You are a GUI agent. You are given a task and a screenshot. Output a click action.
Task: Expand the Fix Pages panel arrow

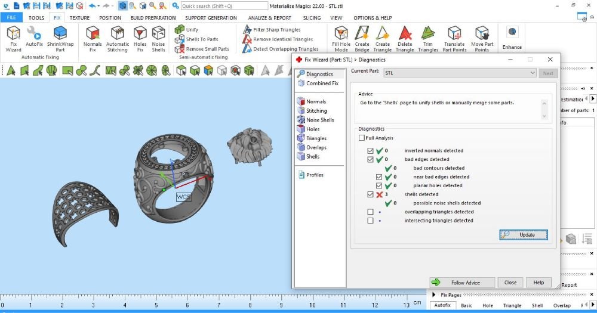coord(433,295)
